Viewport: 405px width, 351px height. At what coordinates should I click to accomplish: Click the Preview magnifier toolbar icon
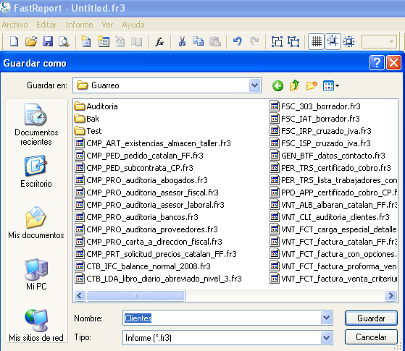coord(64,41)
